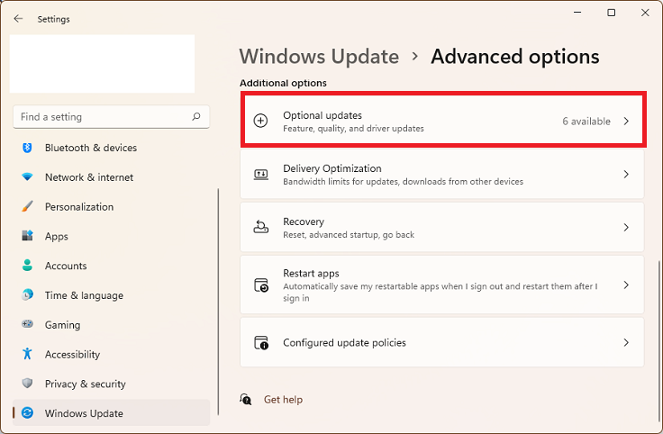Image resolution: width=663 pixels, height=434 pixels.
Task: Click the Privacy & security shield icon
Action: [x=27, y=384]
